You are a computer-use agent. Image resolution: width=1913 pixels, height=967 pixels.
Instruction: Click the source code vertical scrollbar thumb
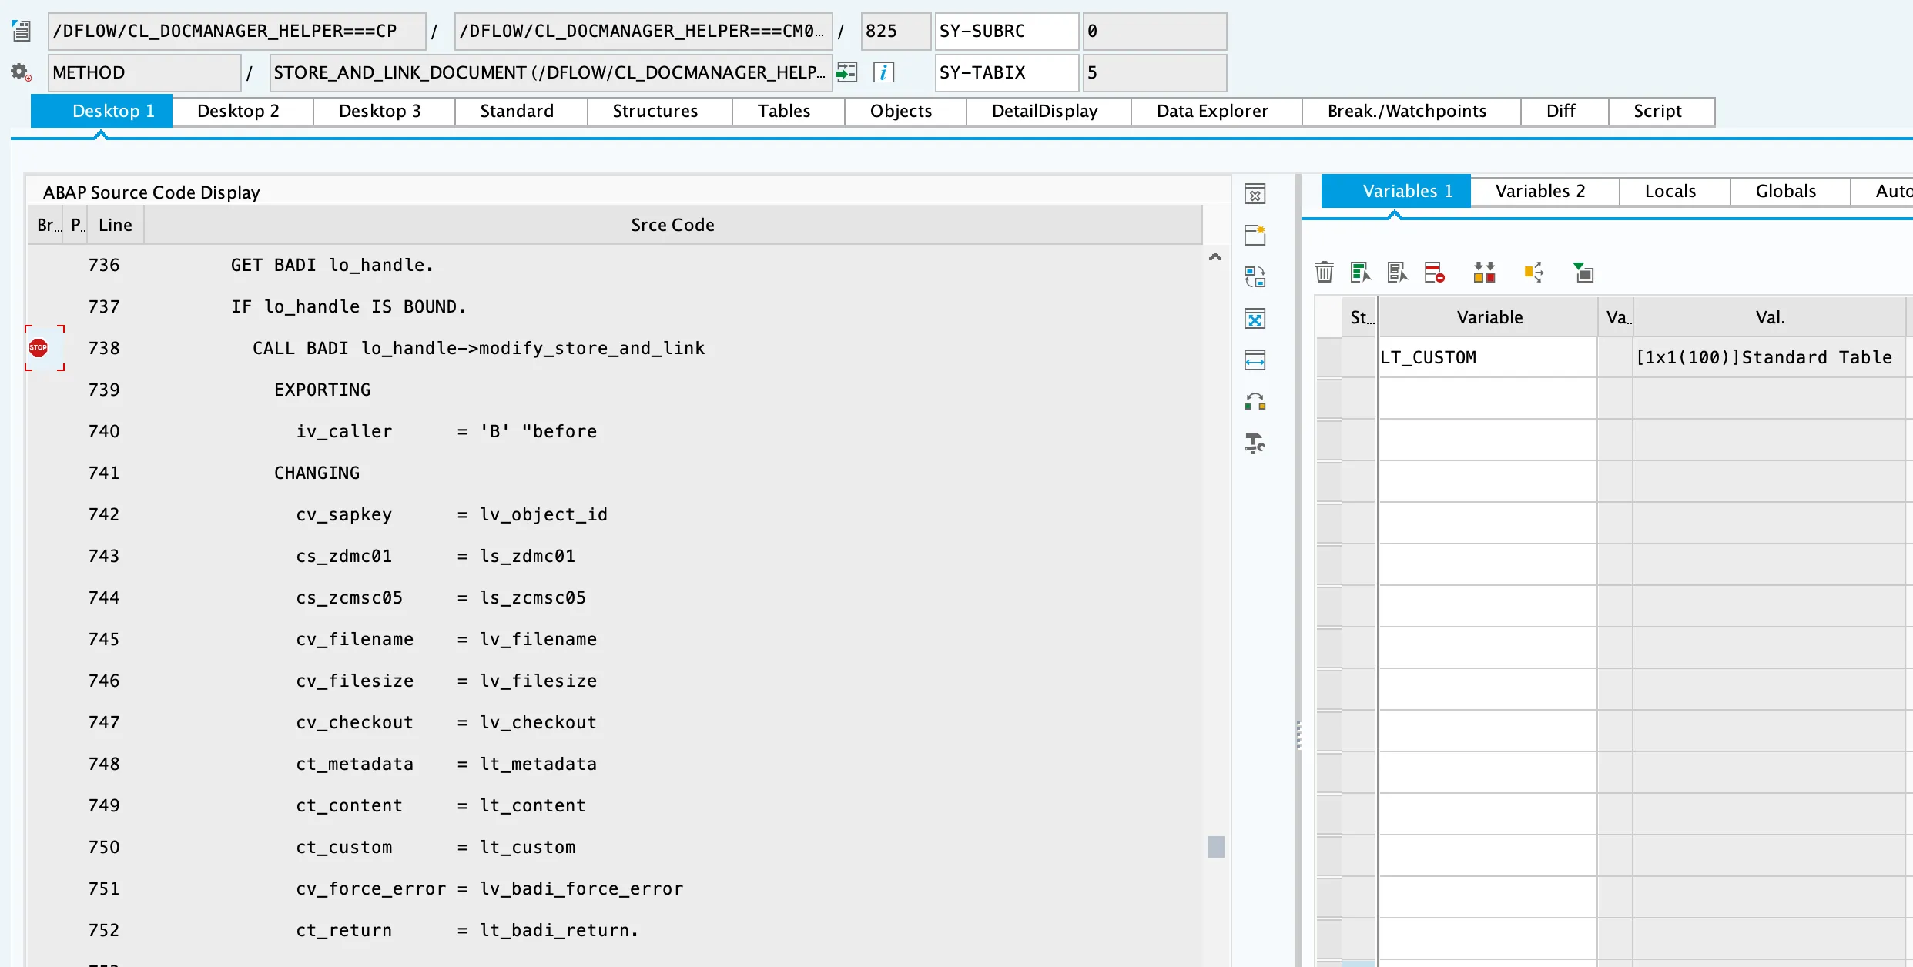[1215, 847]
